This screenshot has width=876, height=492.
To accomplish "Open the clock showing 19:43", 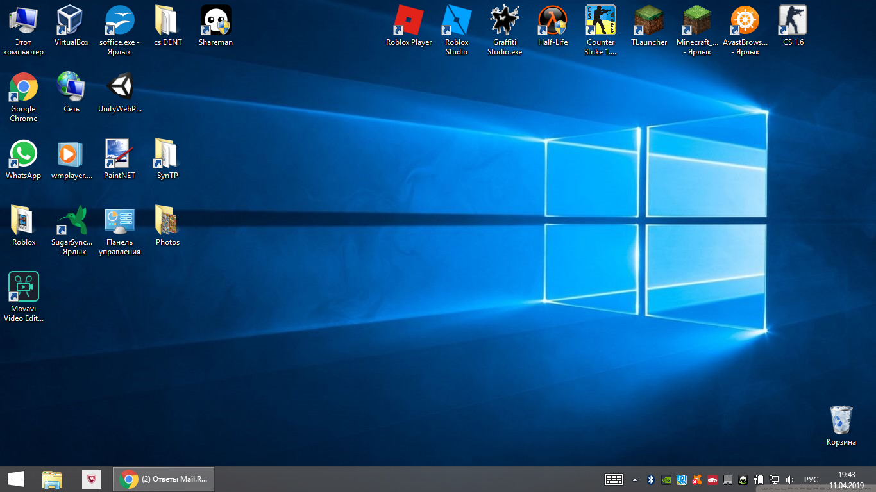I will click(x=847, y=479).
